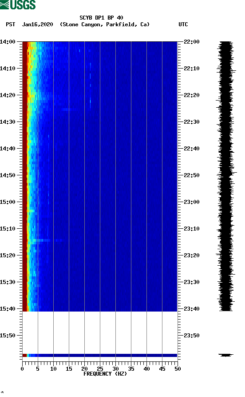Click the 23:10 UTC time label

[192, 229]
